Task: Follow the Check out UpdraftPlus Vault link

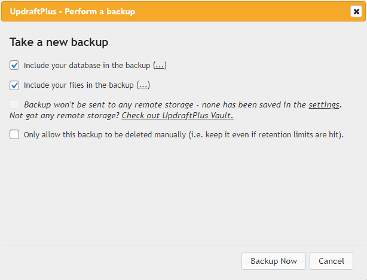Action: (x=177, y=115)
